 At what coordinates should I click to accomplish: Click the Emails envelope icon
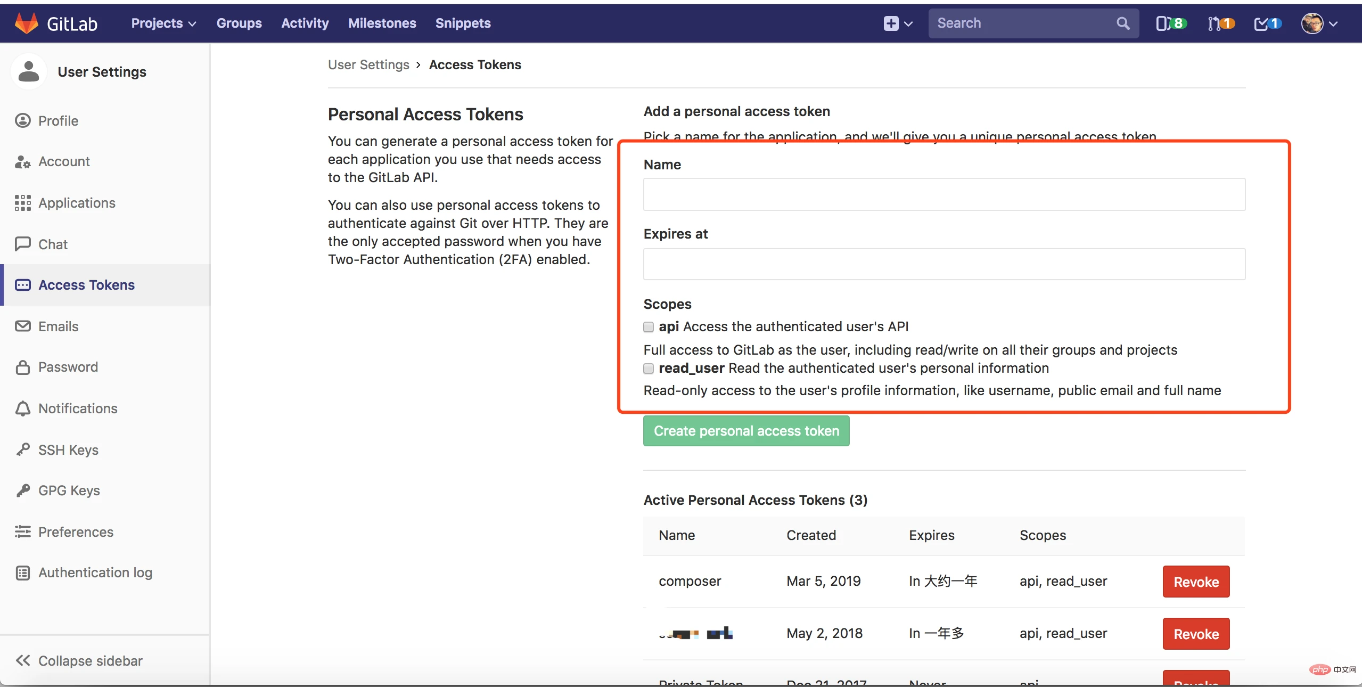pos(23,326)
